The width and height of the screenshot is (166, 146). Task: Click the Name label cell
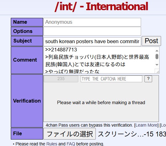tap(27, 22)
